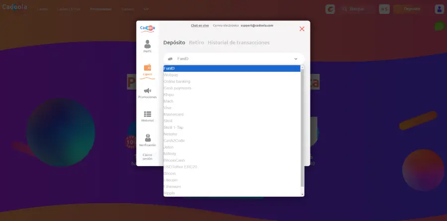The image size is (447, 221).
Task: Select Mach payment option
Action: pos(232,101)
